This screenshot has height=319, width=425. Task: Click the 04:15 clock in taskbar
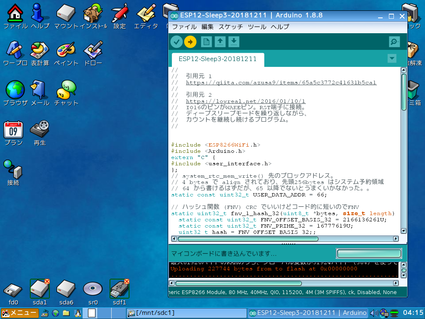(x=413, y=313)
